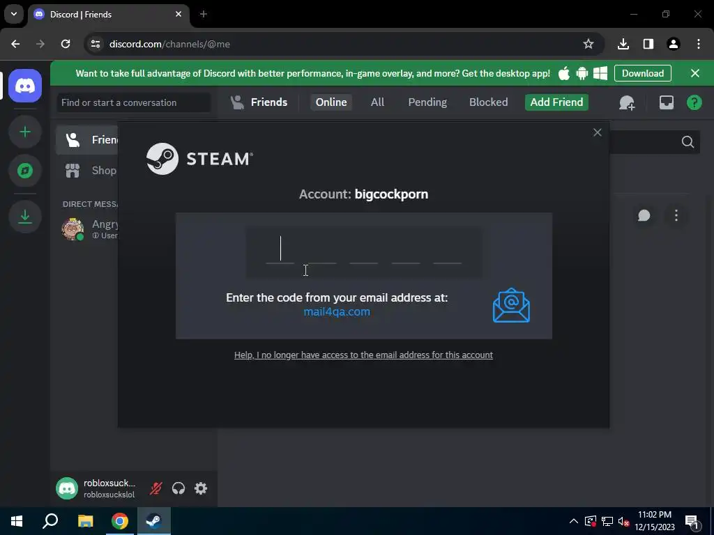Open mail4qa.com link

337,311
